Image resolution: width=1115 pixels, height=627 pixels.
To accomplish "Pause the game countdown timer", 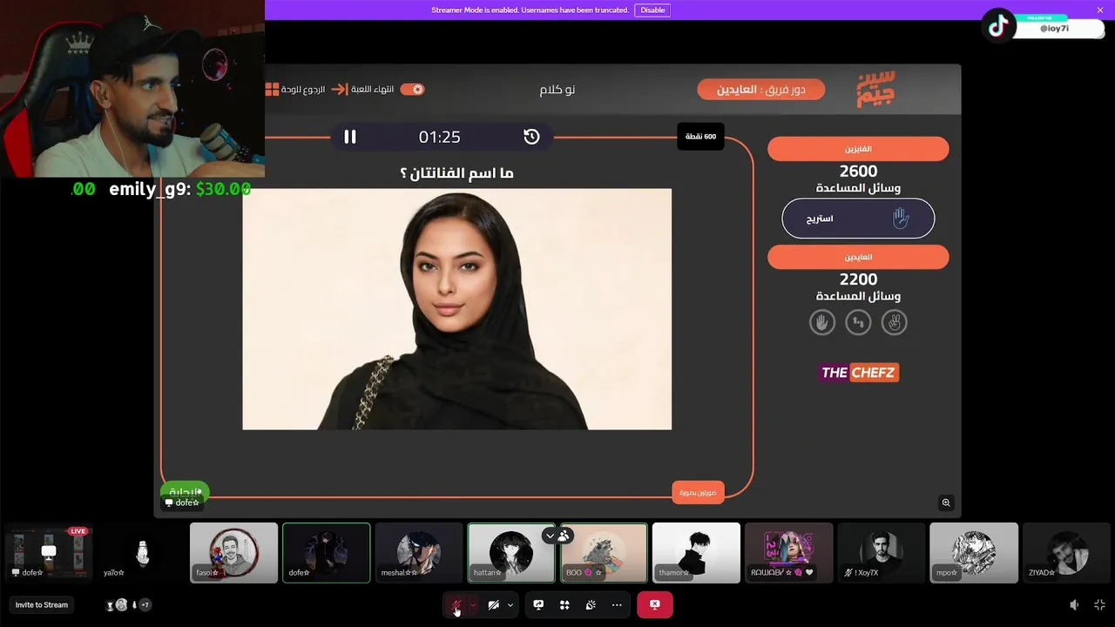I will [x=350, y=137].
